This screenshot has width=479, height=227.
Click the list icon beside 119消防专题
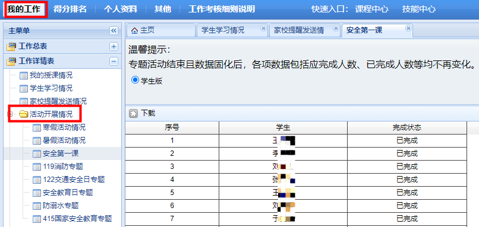37,167
